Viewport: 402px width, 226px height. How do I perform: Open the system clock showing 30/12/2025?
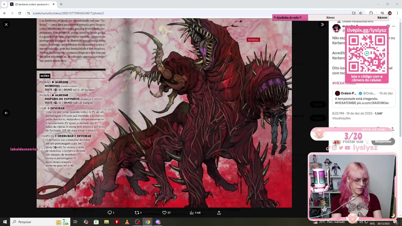click(x=383, y=223)
